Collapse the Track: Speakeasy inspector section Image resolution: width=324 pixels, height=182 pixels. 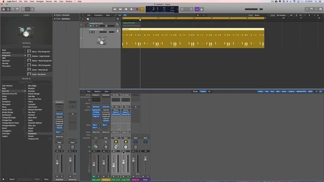(55, 19)
